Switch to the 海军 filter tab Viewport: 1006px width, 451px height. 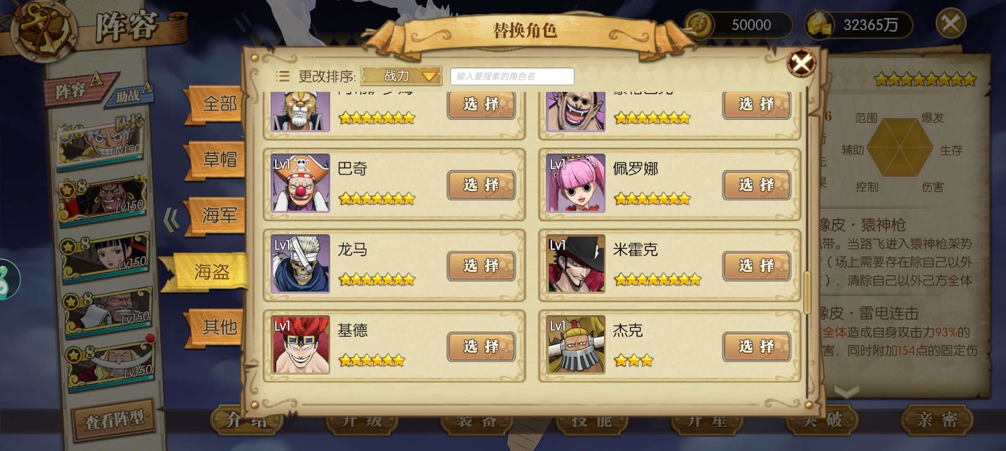pyautogui.click(x=217, y=216)
